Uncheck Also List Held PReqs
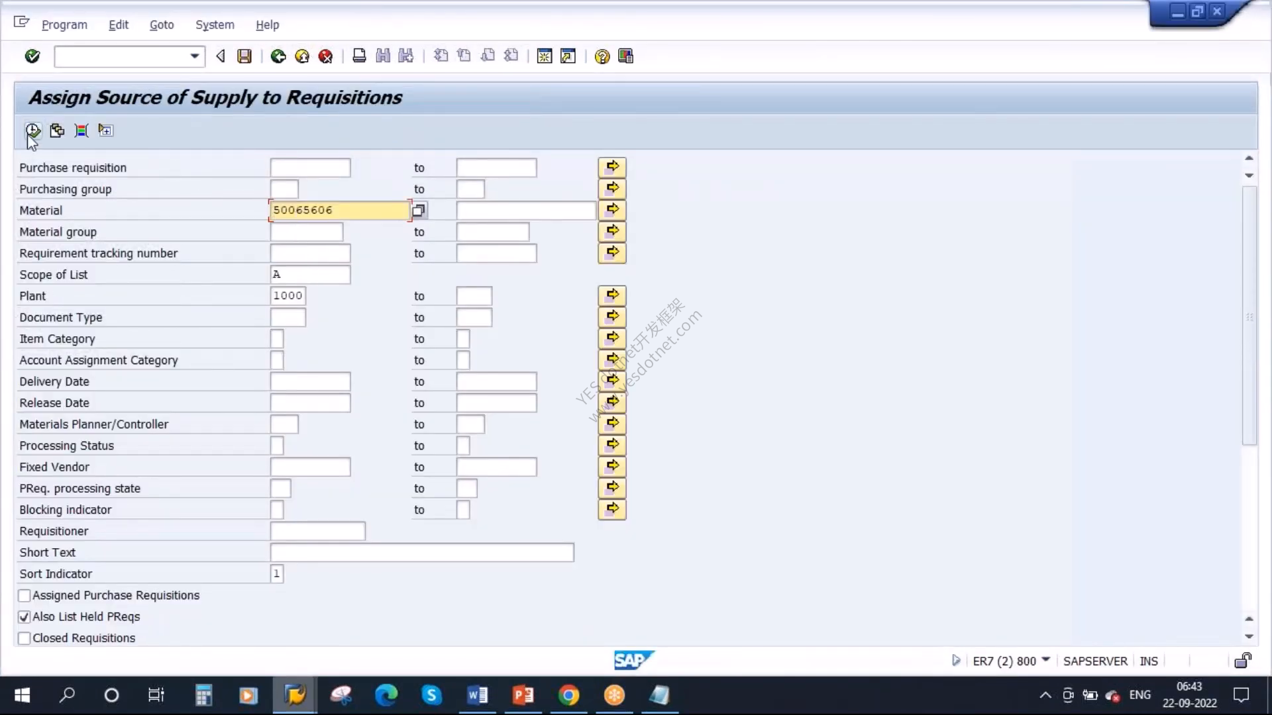The image size is (1272, 715). tap(25, 616)
